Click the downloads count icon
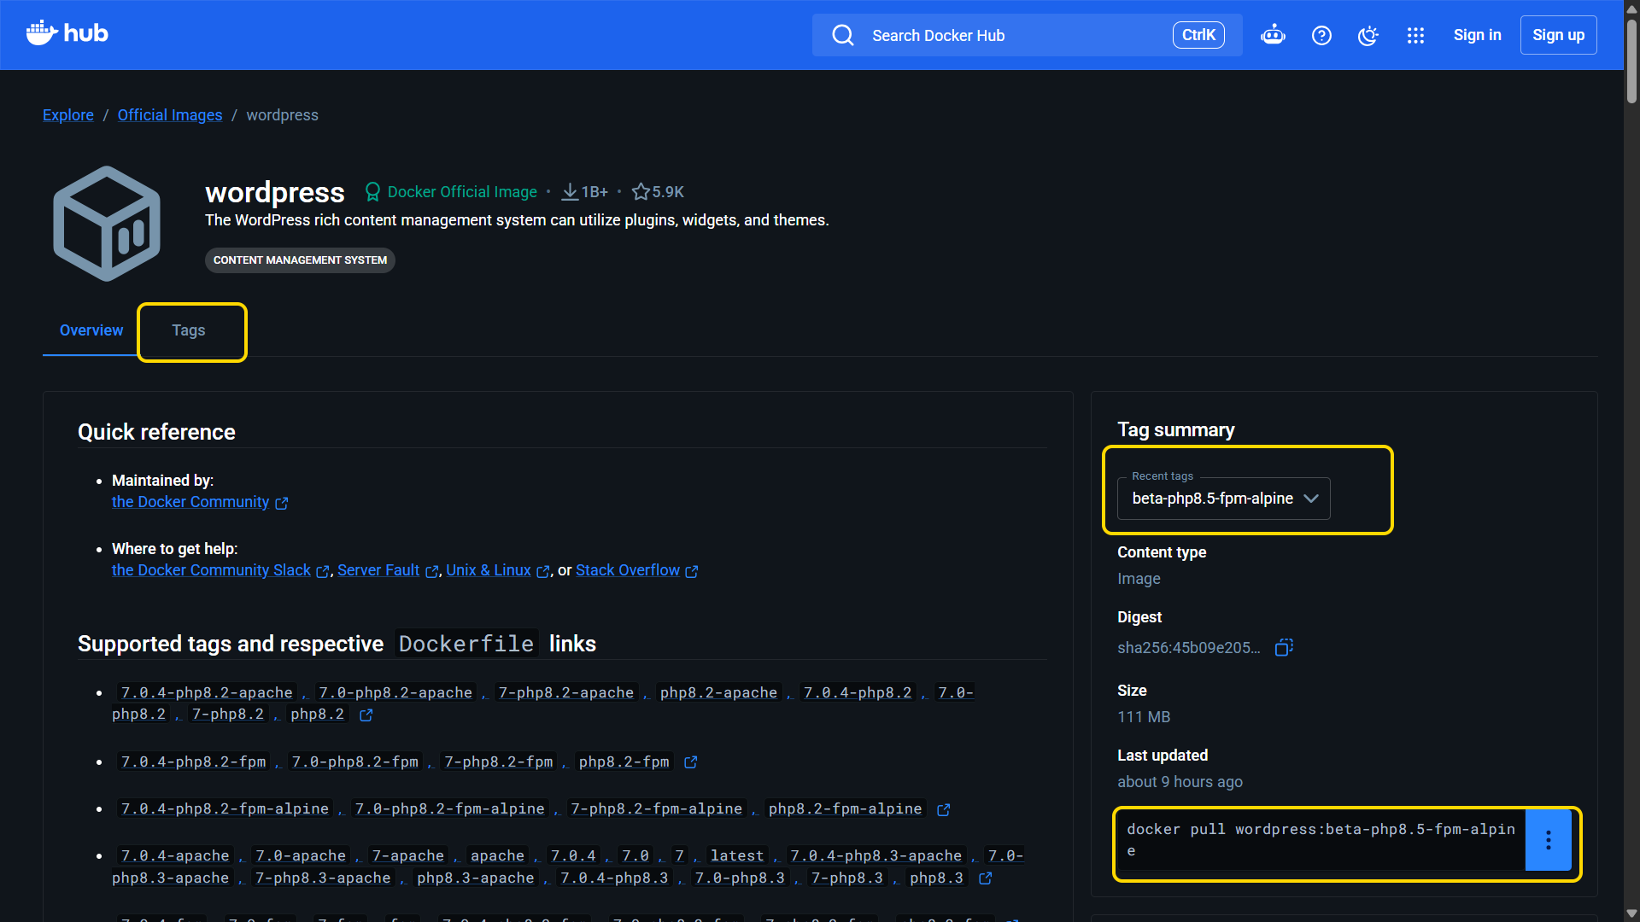 pos(570,192)
